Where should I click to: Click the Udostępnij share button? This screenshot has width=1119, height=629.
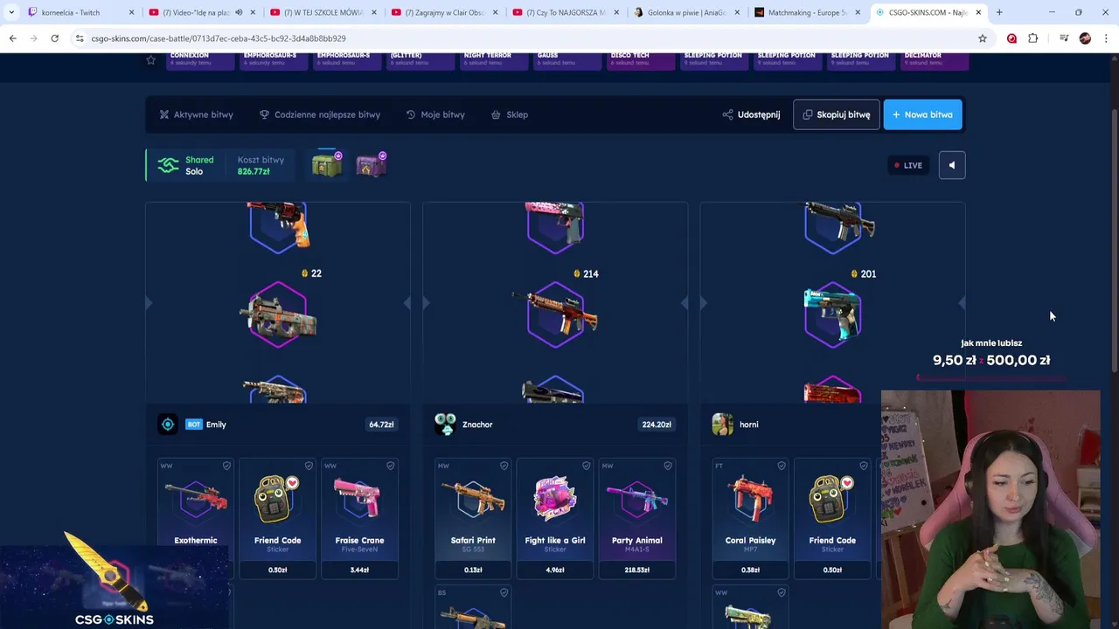(x=751, y=114)
